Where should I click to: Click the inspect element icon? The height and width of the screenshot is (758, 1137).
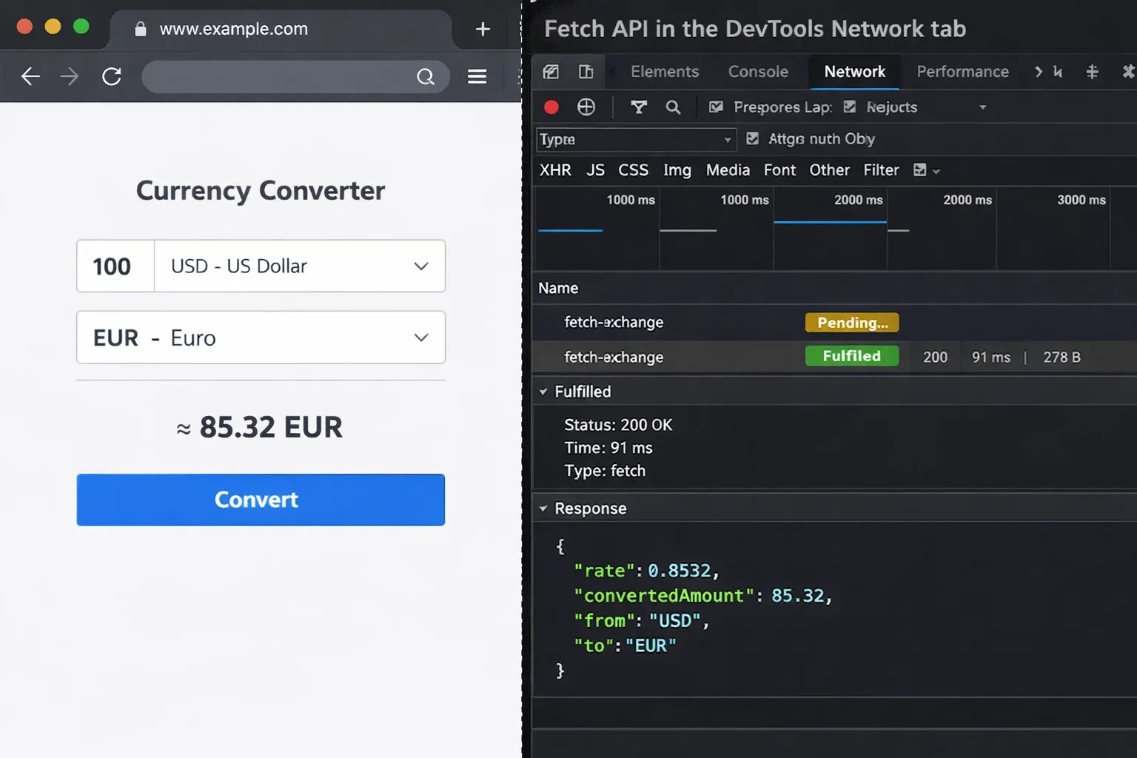551,72
